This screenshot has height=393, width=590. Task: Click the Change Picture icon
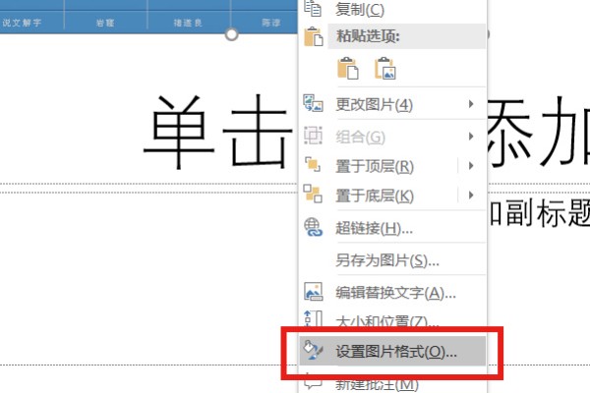(313, 103)
